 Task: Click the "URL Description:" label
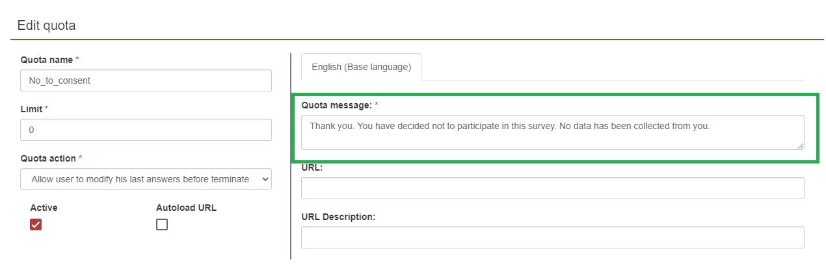[338, 217]
